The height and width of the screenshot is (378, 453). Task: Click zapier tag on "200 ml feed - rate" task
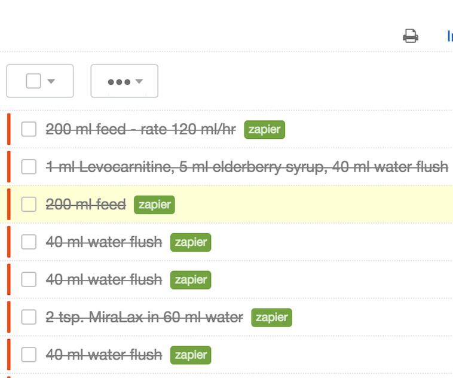coord(264,129)
